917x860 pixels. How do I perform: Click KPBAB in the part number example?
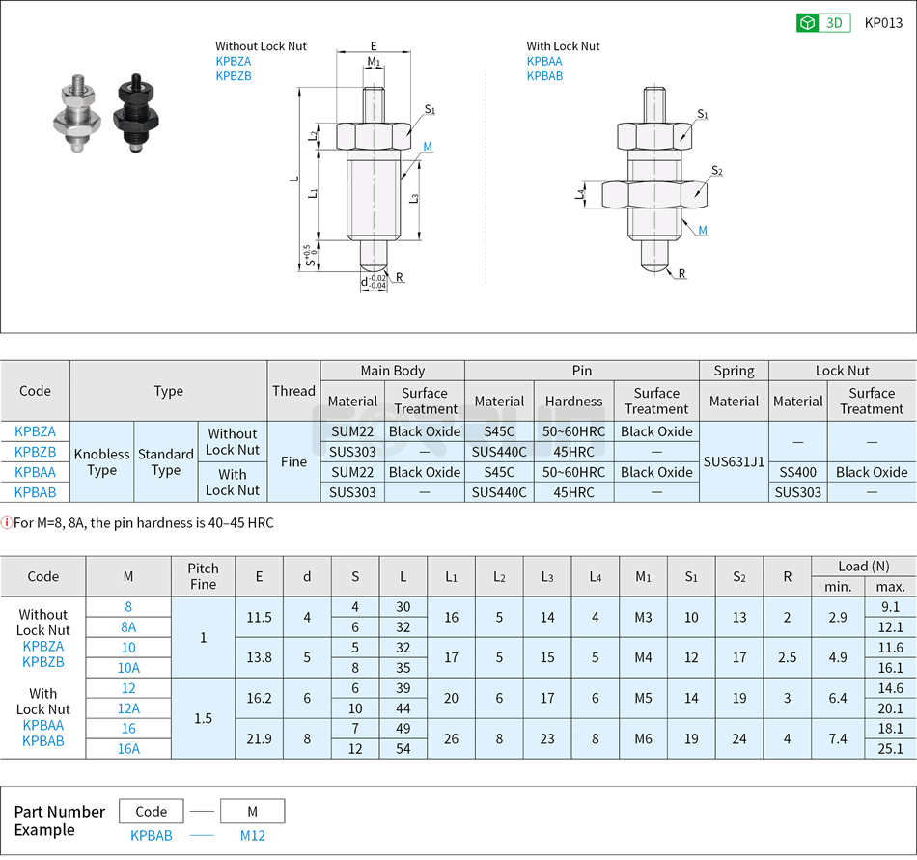(151, 836)
